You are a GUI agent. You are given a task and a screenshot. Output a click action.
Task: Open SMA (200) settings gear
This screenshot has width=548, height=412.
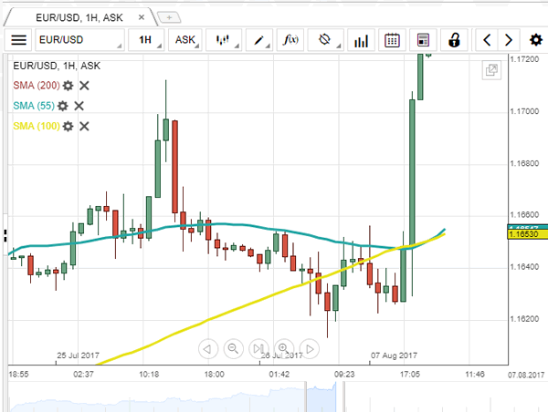pyautogui.click(x=68, y=86)
